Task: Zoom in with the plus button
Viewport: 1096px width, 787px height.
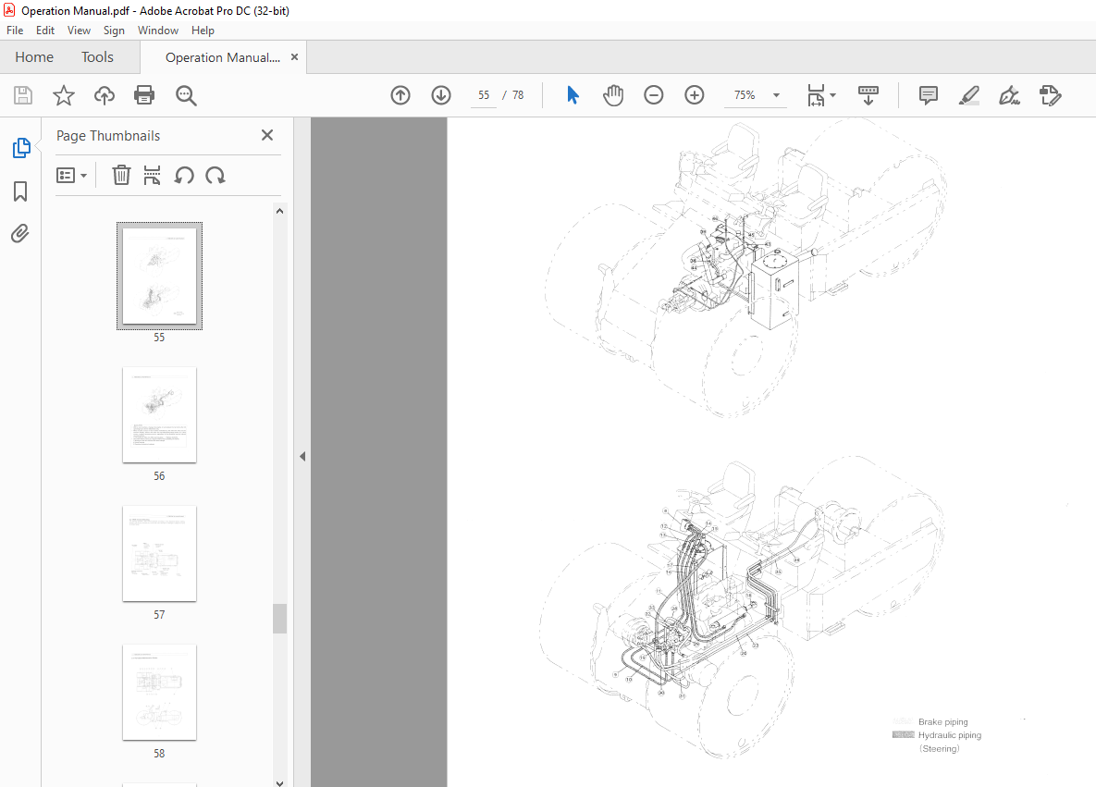Action: pyautogui.click(x=694, y=95)
